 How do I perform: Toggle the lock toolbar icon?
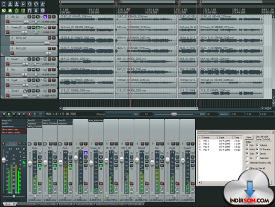tap(36, 11)
